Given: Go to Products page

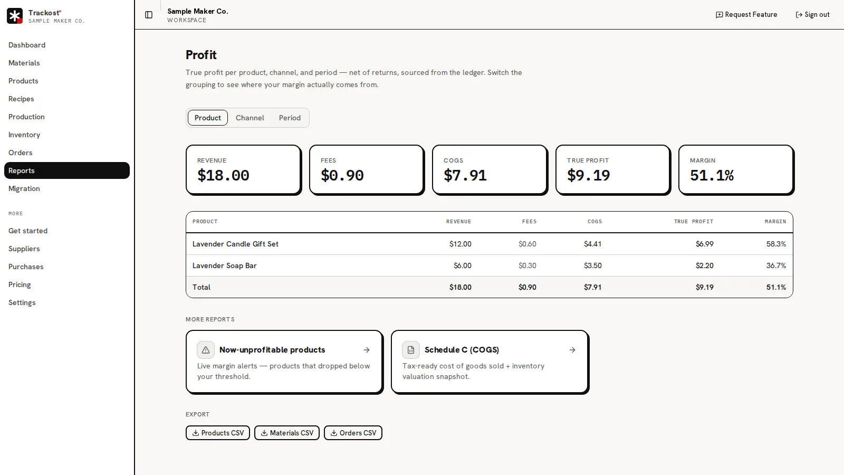Looking at the screenshot, I should point(67,81).
